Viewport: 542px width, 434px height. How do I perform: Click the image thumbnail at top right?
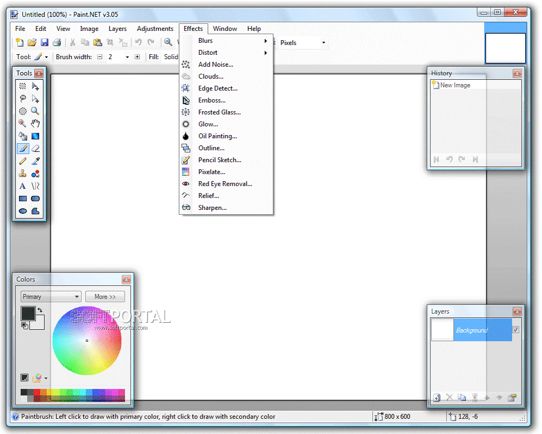(x=506, y=48)
